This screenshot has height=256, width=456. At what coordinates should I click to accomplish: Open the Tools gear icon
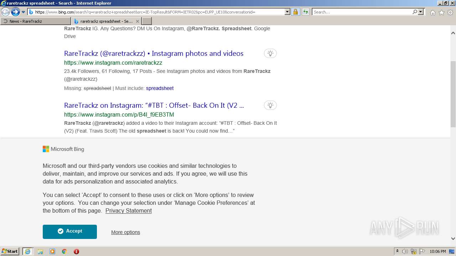(x=450, y=12)
